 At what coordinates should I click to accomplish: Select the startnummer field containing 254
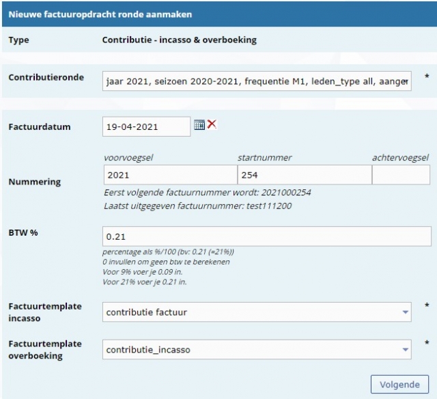303,175
